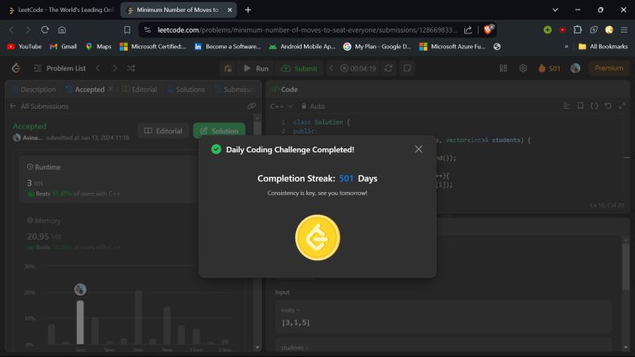Open All Bookmarks folder

(x=603, y=47)
